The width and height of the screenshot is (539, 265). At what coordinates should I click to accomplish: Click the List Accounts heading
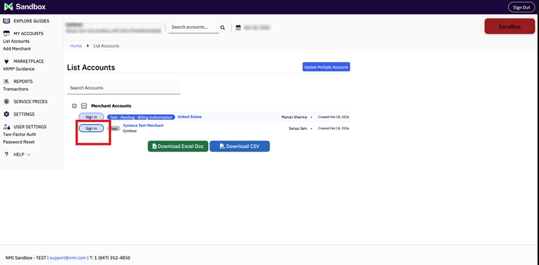point(91,68)
